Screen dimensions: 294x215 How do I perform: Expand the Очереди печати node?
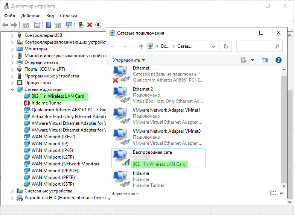click(x=12, y=62)
